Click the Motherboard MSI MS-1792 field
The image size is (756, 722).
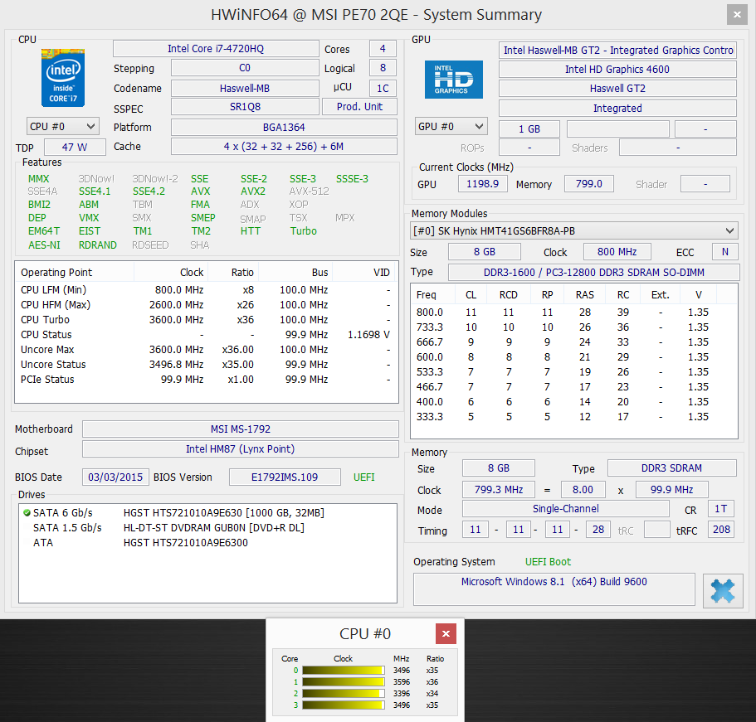241,429
